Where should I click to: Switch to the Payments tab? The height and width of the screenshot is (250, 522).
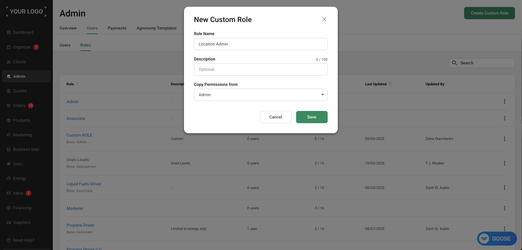tap(117, 28)
